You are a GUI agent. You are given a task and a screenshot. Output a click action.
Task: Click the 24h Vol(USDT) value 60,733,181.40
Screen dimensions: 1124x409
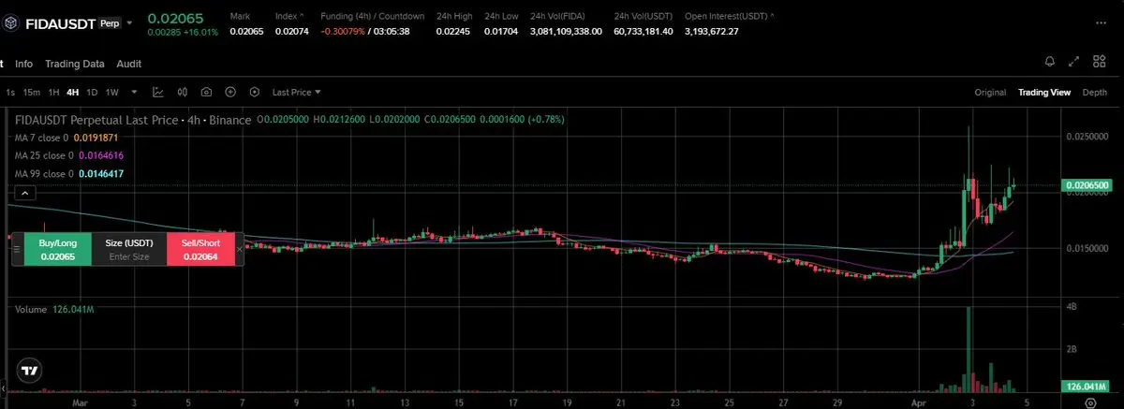tap(643, 31)
